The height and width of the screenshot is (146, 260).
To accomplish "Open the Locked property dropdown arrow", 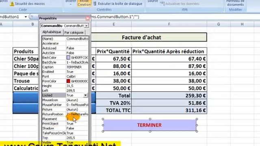I will coord(85,95).
